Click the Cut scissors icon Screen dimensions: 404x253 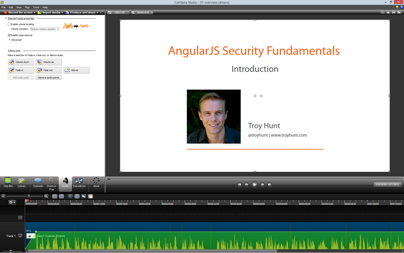70,196
